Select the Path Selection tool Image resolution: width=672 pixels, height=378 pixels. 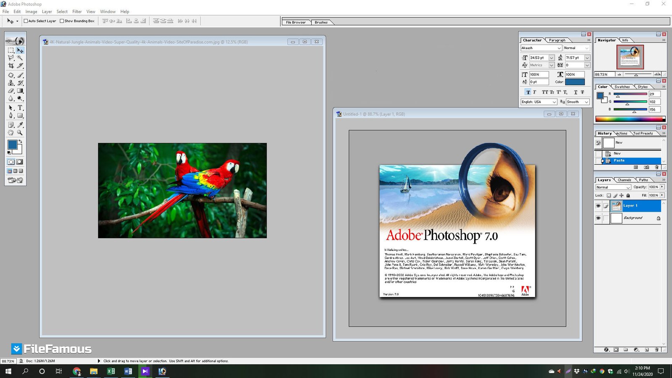[x=11, y=108]
